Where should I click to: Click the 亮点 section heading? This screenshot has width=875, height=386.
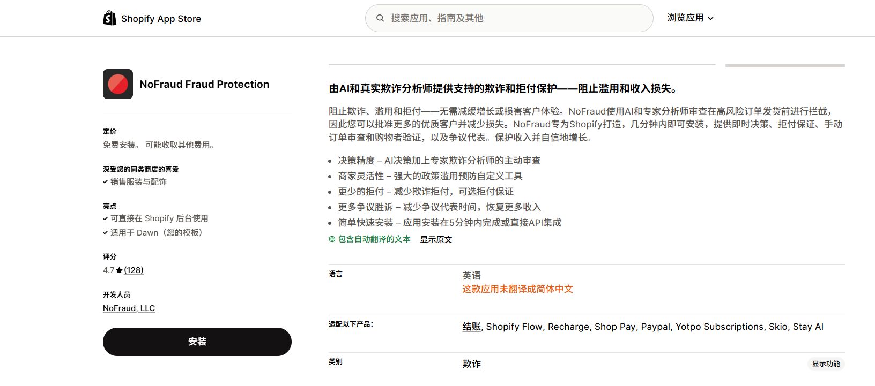tap(110, 206)
